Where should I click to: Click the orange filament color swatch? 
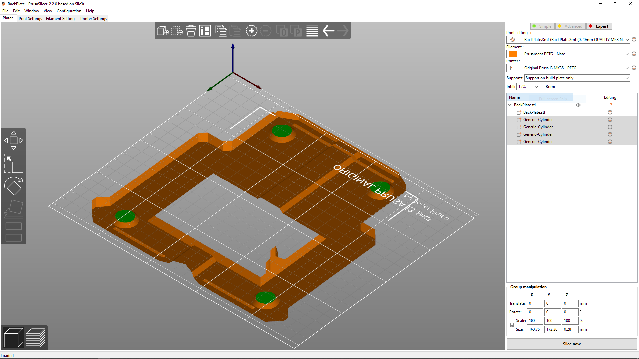click(x=513, y=54)
